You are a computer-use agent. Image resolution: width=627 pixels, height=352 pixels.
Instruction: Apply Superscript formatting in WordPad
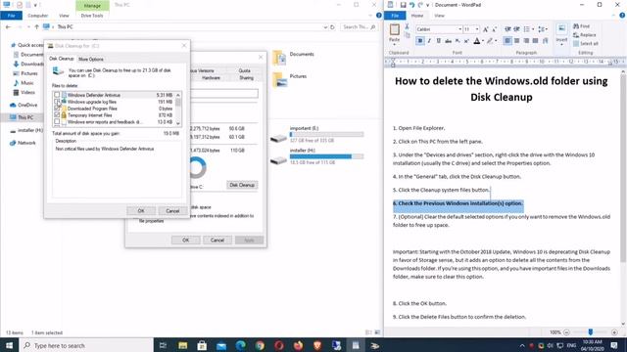[466, 41]
